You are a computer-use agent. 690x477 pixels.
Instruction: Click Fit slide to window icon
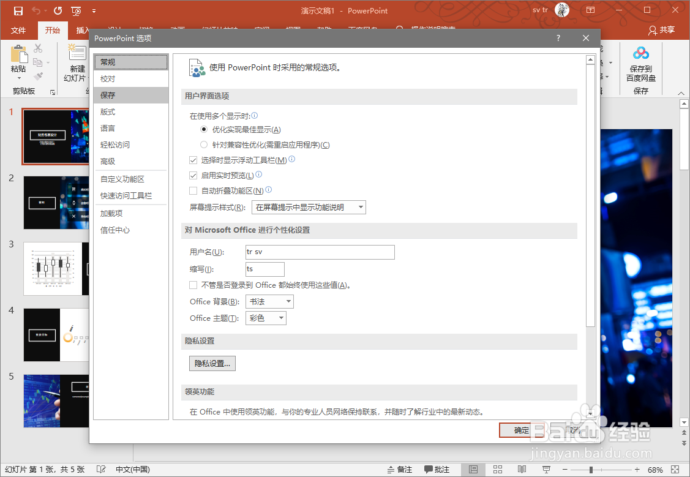(675, 470)
